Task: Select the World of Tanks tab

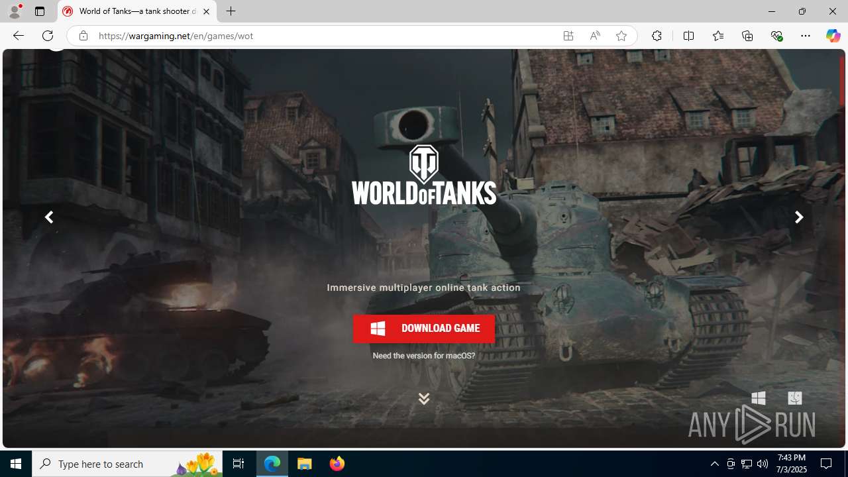Action: coord(137,11)
